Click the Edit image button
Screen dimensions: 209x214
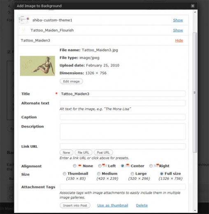pos(71,81)
